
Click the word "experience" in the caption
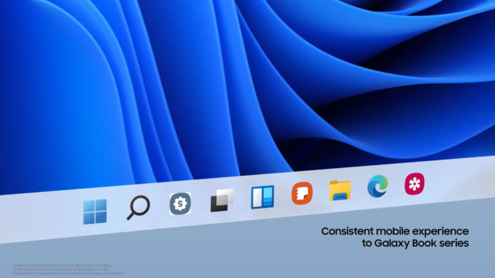point(443,231)
